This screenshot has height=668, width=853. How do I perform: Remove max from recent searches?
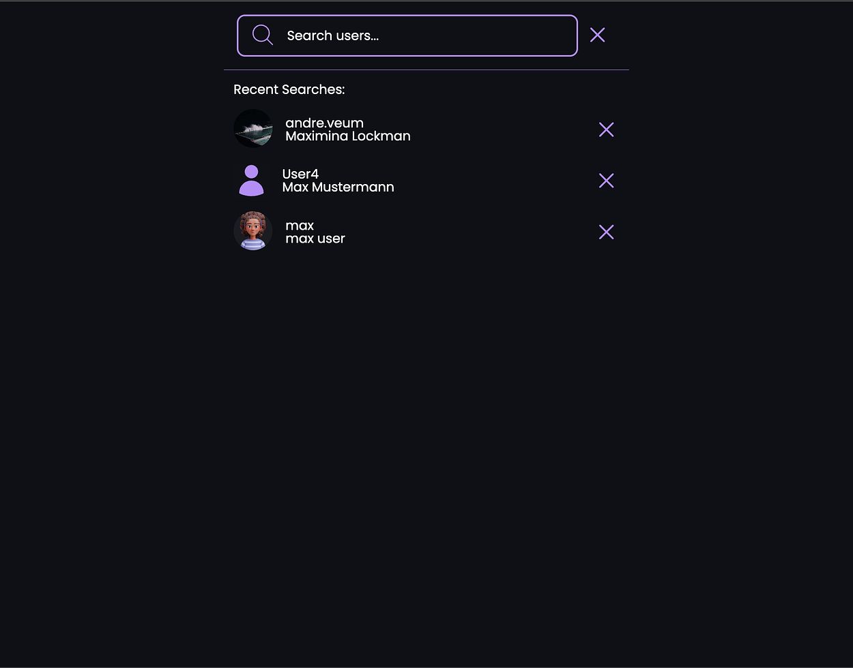pyautogui.click(x=606, y=232)
